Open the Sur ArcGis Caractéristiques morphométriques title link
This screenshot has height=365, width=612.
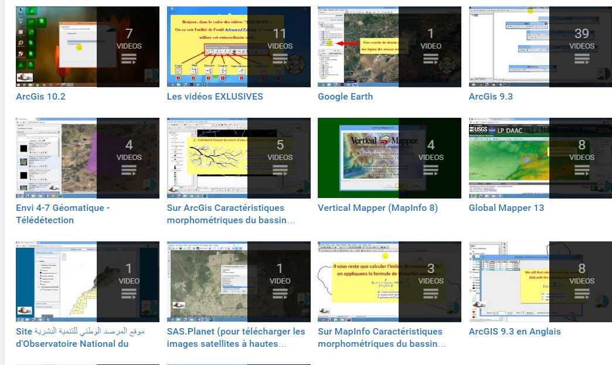230,214
